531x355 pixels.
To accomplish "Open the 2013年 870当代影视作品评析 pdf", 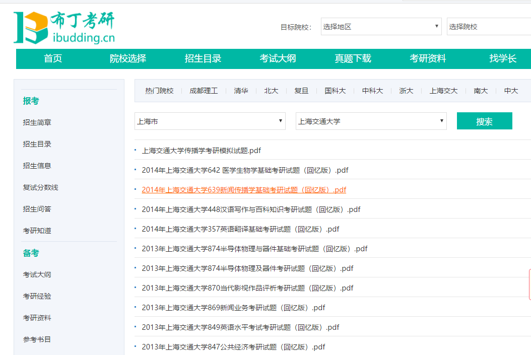I will point(247,288).
